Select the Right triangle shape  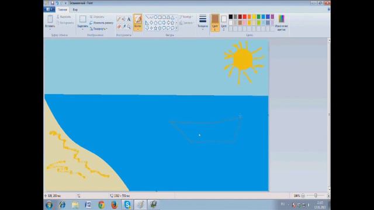click(x=147, y=23)
